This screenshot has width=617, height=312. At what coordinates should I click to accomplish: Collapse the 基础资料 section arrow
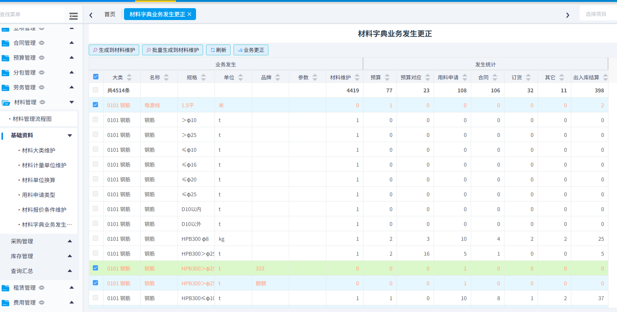pyautogui.click(x=70, y=136)
